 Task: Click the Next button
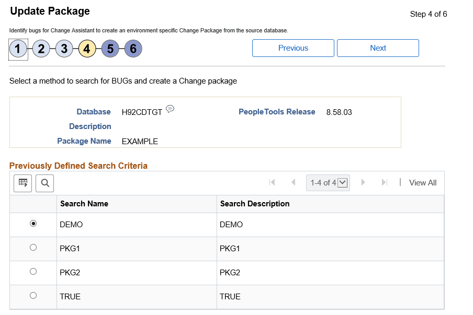(378, 48)
